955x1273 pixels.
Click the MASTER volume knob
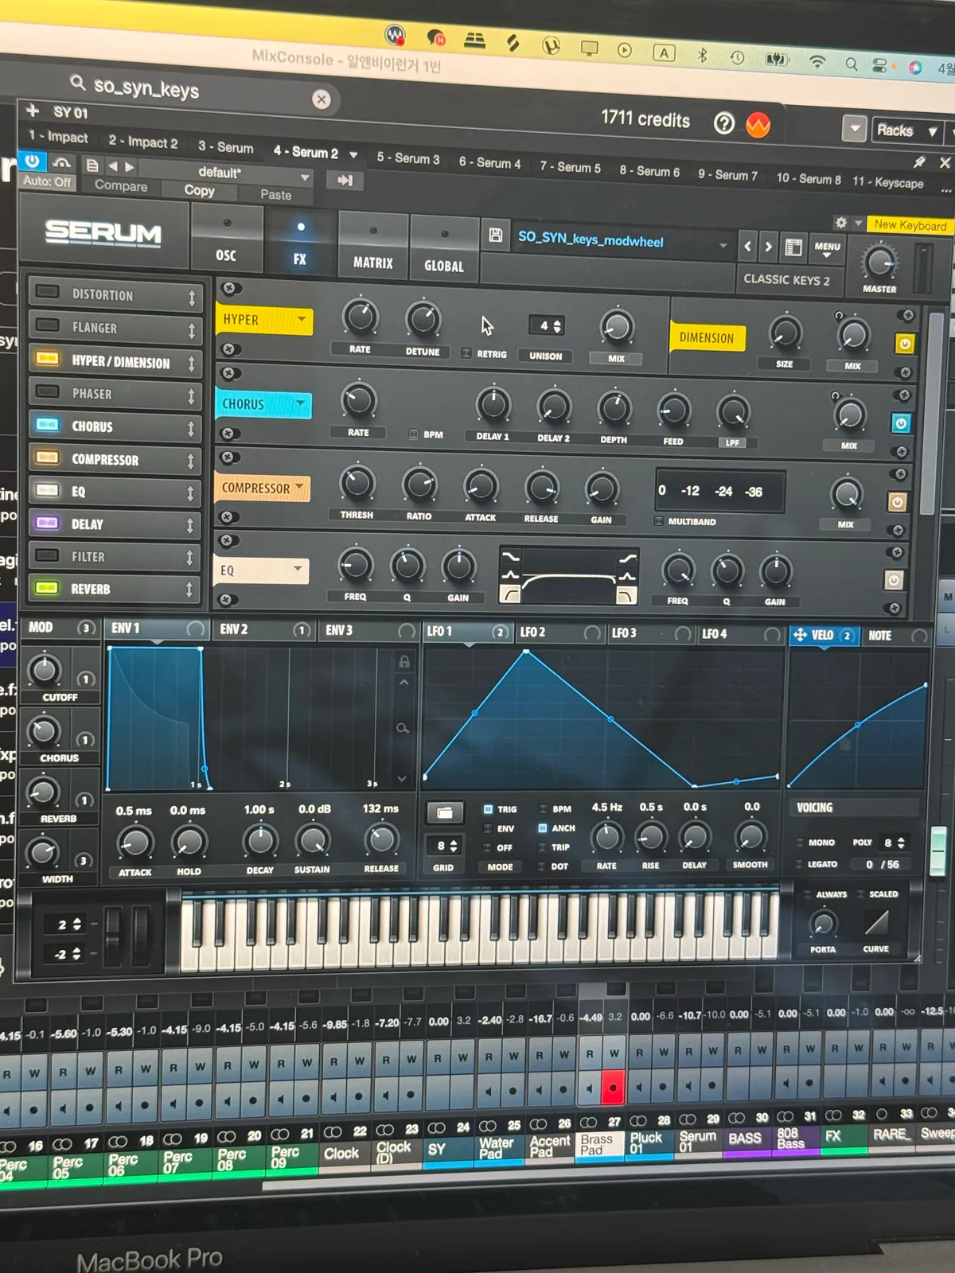coord(879,263)
